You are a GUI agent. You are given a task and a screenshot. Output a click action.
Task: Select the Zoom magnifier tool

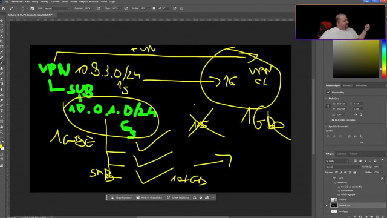[2, 132]
